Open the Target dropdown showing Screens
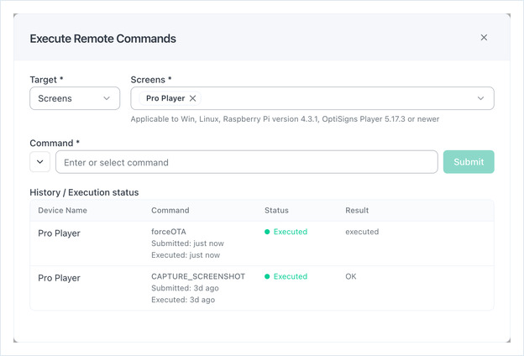 coord(75,98)
